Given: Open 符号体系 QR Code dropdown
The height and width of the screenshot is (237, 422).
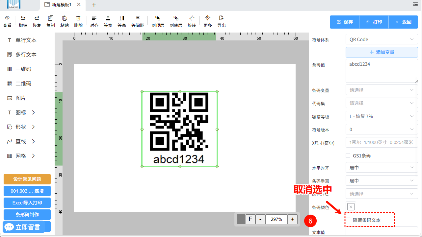Looking at the screenshot, I should click(x=382, y=39).
